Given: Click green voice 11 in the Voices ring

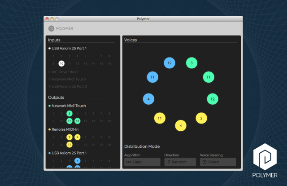Looking at the screenshot, I should [x=208, y=77].
